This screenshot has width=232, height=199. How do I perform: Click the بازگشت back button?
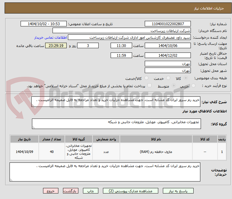pos(71,191)
